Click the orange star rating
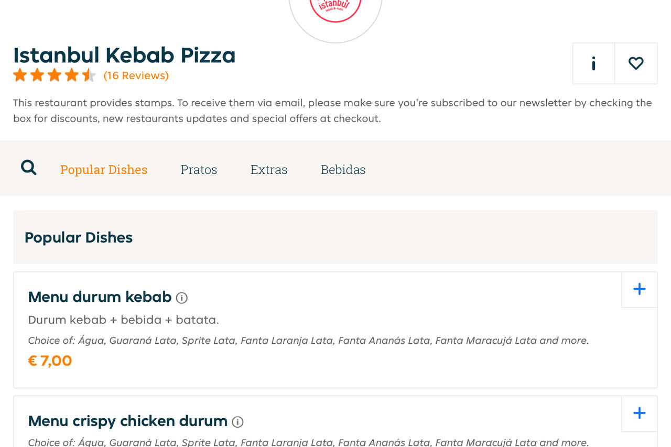 pos(55,75)
